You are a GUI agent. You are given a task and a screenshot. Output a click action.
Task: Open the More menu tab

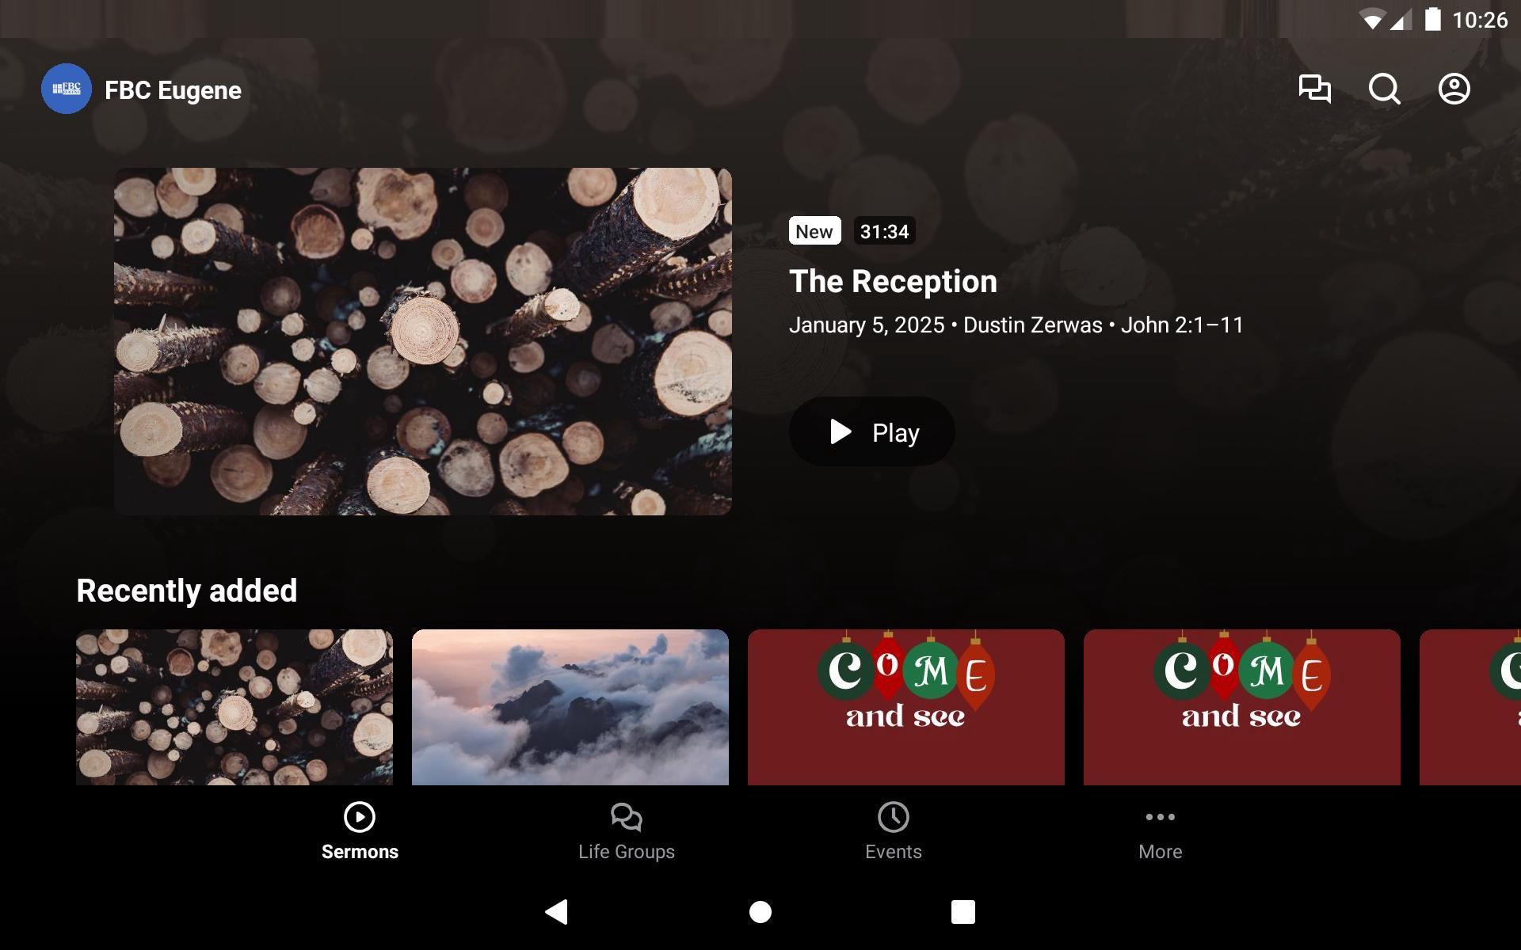pyautogui.click(x=1160, y=831)
